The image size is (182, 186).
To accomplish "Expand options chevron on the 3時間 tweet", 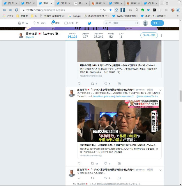I will [160, 90].
